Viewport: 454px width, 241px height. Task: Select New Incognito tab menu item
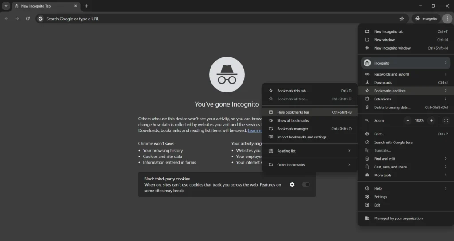[406, 31]
